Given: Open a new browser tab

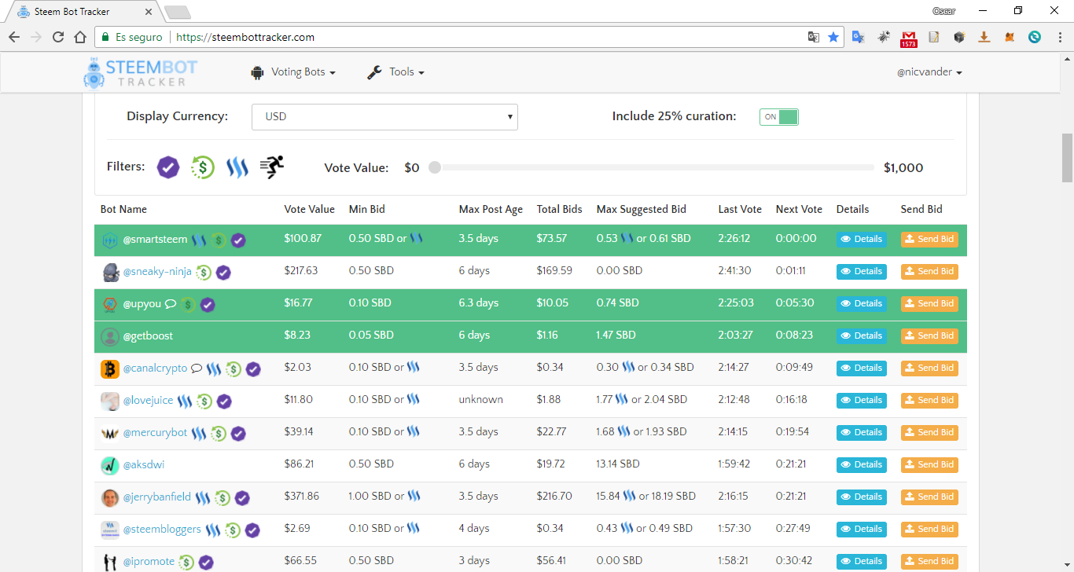Looking at the screenshot, I should 177,12.
